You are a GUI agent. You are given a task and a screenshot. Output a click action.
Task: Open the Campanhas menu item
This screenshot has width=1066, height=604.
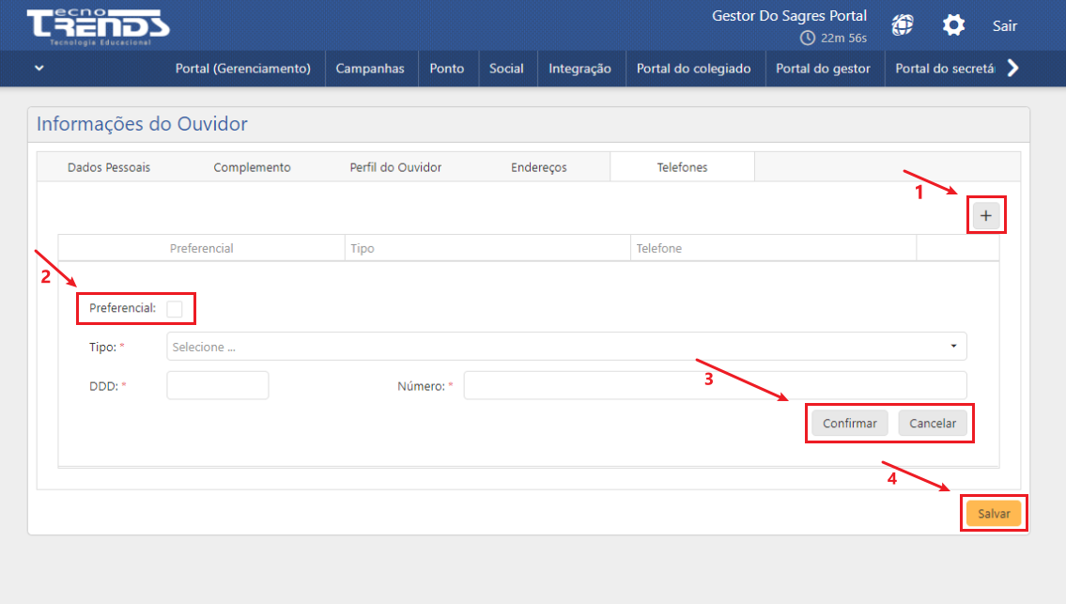click(370, 69)
